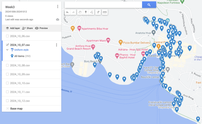
Task: Click the blue search magnifier button
Action: 149,5
